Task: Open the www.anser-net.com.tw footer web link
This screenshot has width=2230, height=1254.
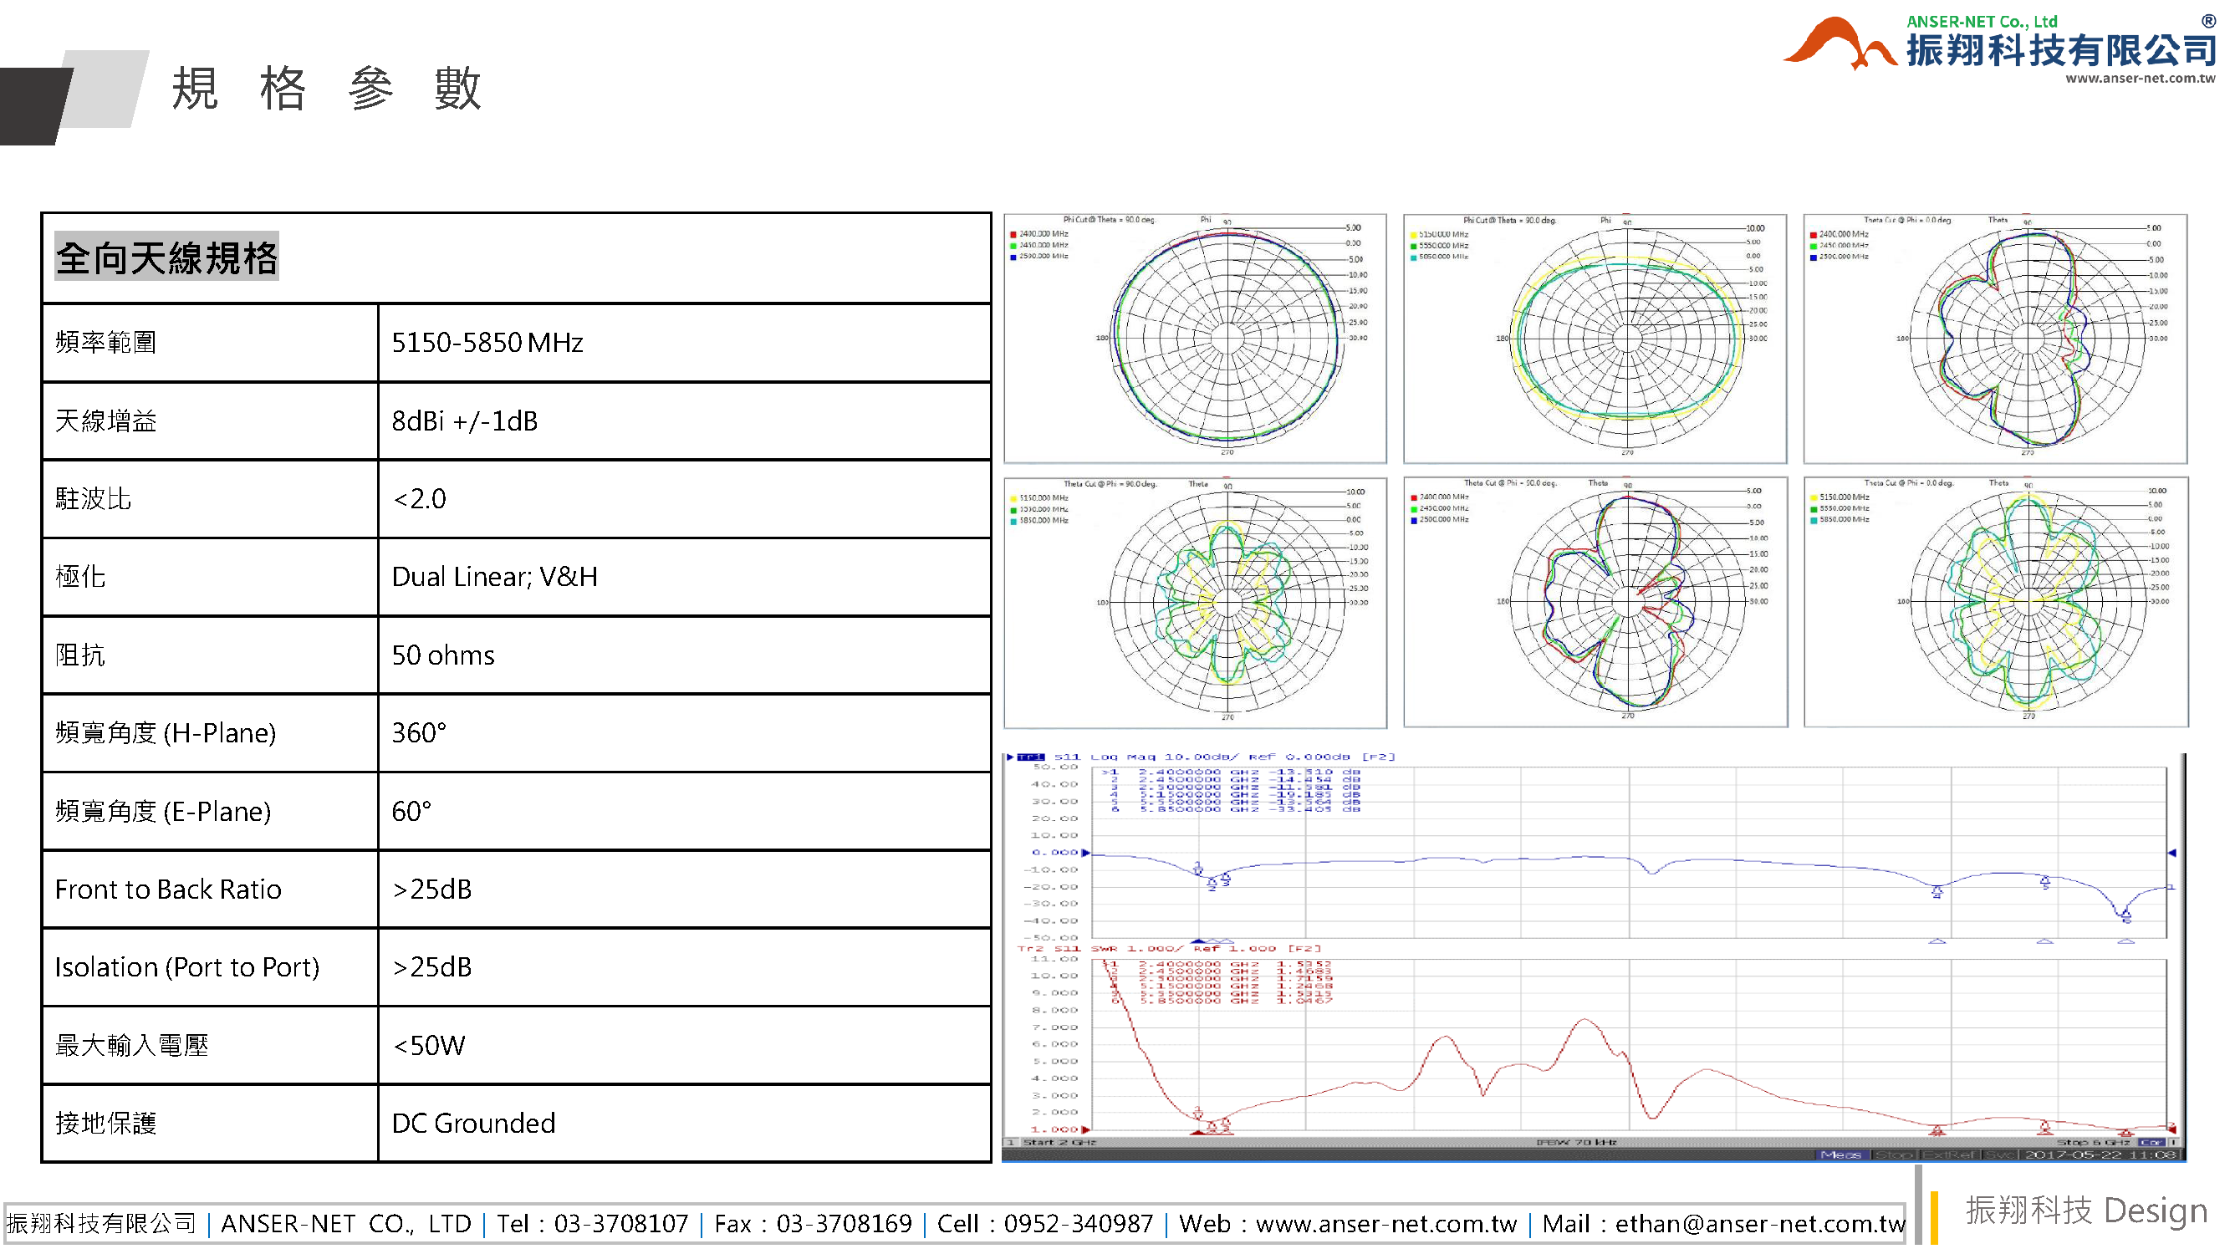Action: pyautogui.click(x=1386, y=1225)
